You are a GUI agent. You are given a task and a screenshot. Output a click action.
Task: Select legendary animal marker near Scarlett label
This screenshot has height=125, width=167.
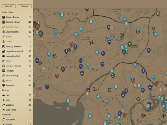click(x=98, y=97)
